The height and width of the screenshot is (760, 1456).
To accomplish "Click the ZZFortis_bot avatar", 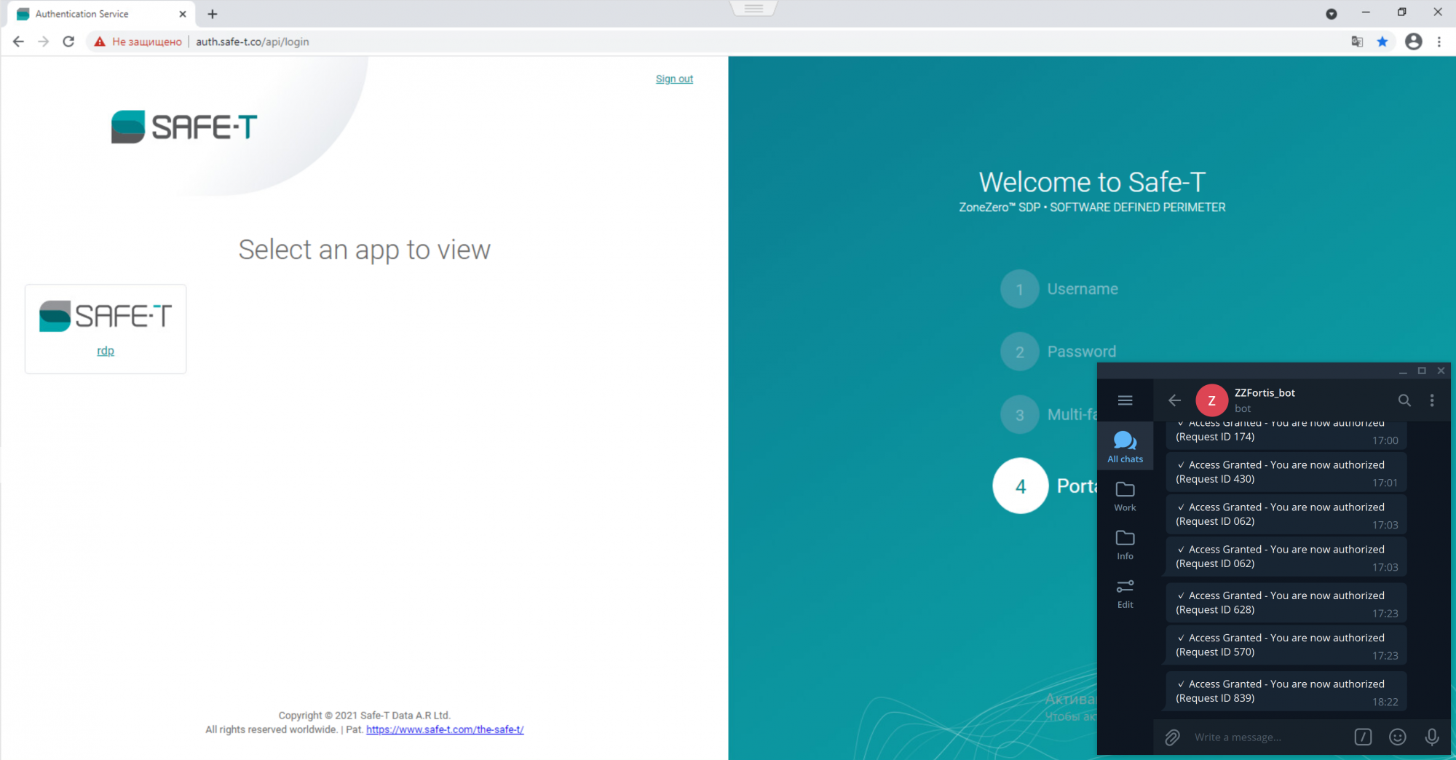I will (1212, 400).
